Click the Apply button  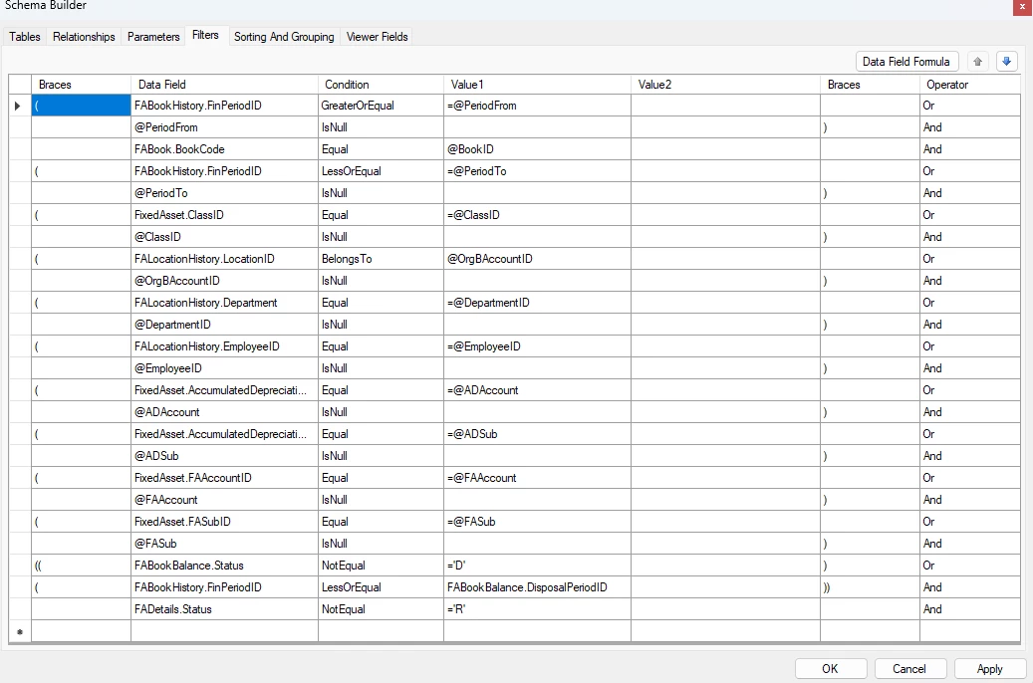tap(989, 668)
